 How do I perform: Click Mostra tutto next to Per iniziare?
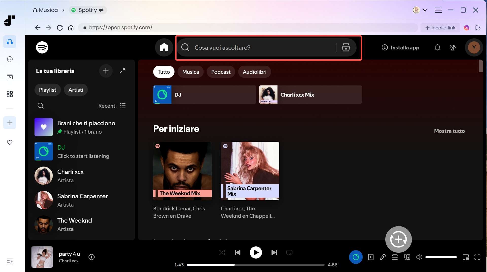(449, 131)
